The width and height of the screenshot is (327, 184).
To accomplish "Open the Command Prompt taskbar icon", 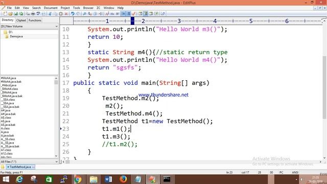I will pyautogui.click(x=167, y=179).
